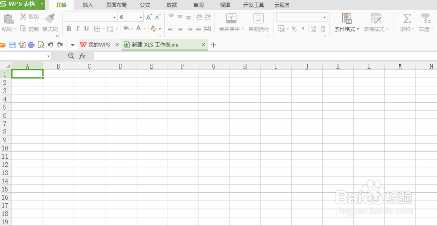
Task: Switch to the 数据 ribbon tab
Action: coord(172,5)
